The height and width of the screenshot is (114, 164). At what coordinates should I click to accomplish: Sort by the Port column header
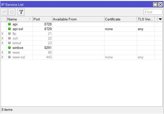click(42, 19)
